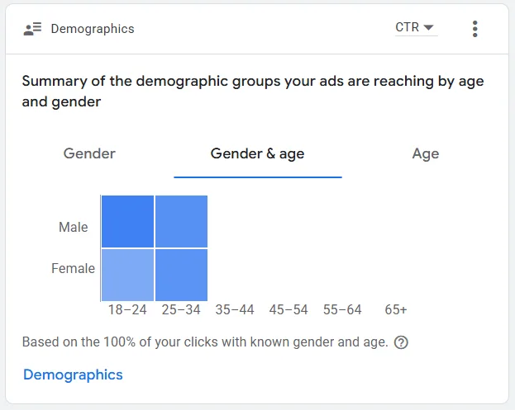
Task: Click the Male 25–34 heatmap cell
Action: 181,221
